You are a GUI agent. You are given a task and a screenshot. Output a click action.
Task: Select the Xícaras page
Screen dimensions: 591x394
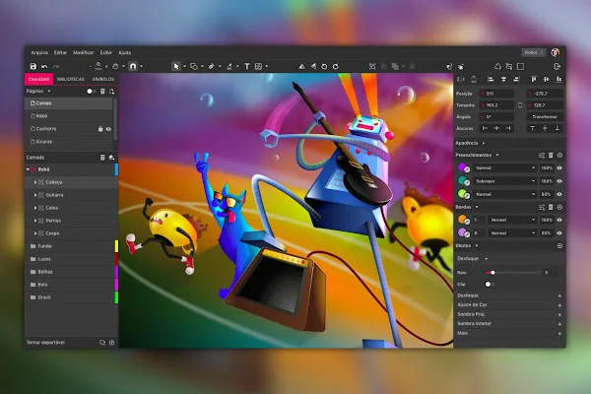[x=69, y=142]
